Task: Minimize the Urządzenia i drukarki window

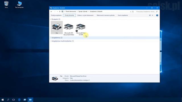Action: tap(147, 8)
